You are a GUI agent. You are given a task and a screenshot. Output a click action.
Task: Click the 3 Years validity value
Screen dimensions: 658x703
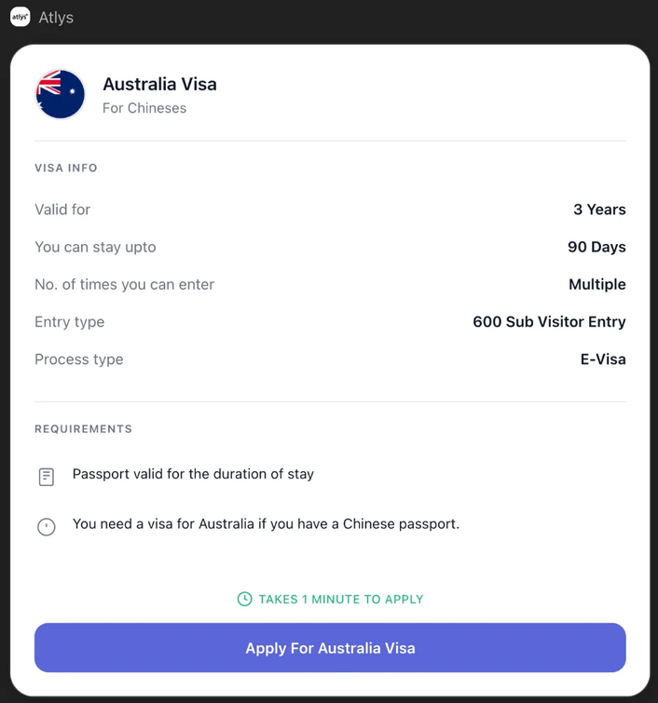click(599, 210)
